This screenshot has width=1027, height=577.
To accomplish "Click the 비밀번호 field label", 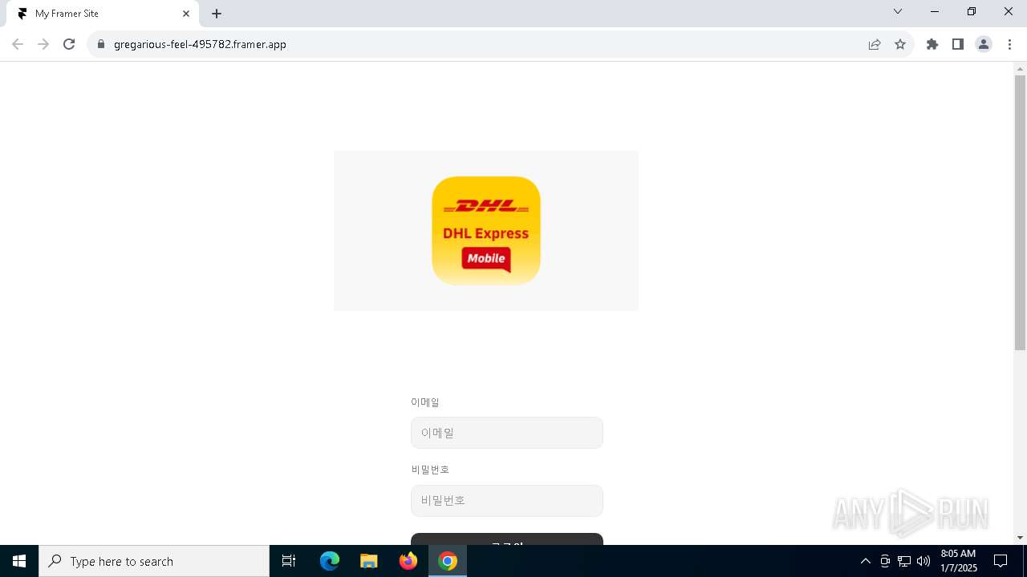I will coord(430,470).
